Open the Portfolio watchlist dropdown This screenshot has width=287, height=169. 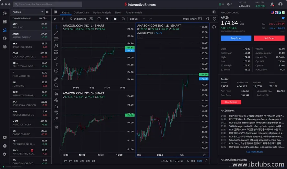[x=27, y=12]
